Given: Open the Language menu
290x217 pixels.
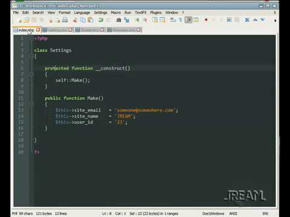Looking at the screenshot, I should point(82,13).
